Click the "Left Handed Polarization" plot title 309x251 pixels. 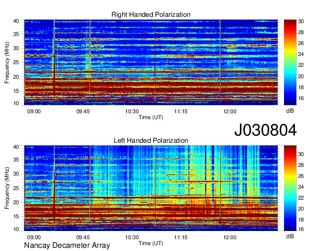pyautogui.click(x=151, y=141)
